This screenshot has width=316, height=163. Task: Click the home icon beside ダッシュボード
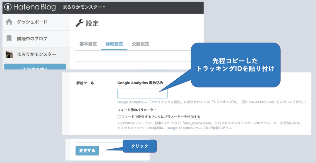click(9, 22)
